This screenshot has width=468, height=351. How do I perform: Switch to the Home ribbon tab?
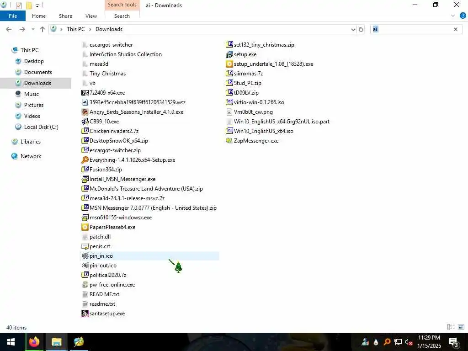tap(39, 16)
